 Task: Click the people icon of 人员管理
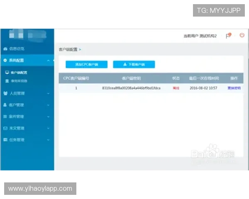click(x=5, y=93)
